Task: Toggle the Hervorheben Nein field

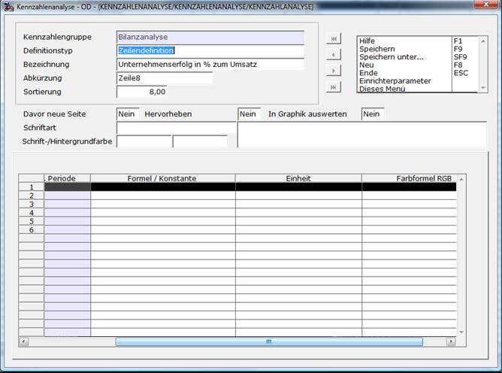Action: [249, 114]
